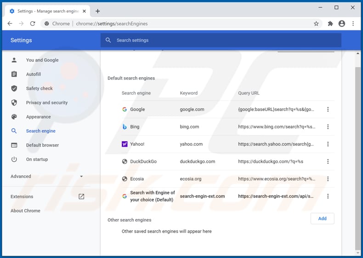Viewport: 363px width, 258px height.
Task: Click the Appearance palette icon
Action: tap(14, 117)
